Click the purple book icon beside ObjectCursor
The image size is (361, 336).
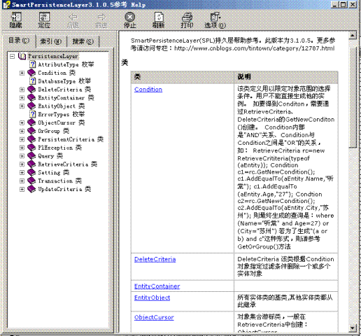click(x=31, y=122)
